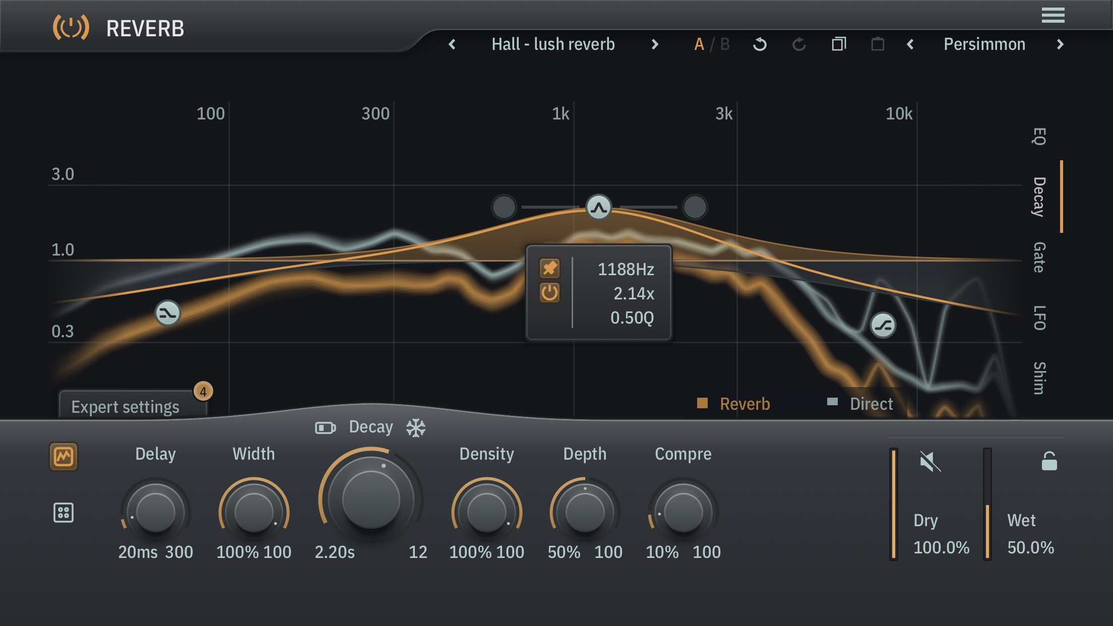Viewport: 1113px width, 626px height.
Task: Click the redo arrow icon
Action: [x=799, y=44]
